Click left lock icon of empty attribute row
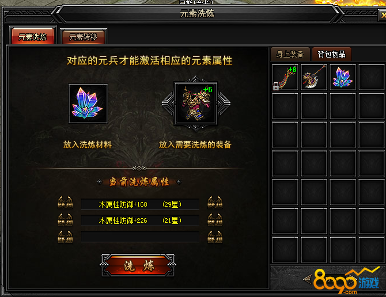 pyautogui.click(x=65, y=237)
